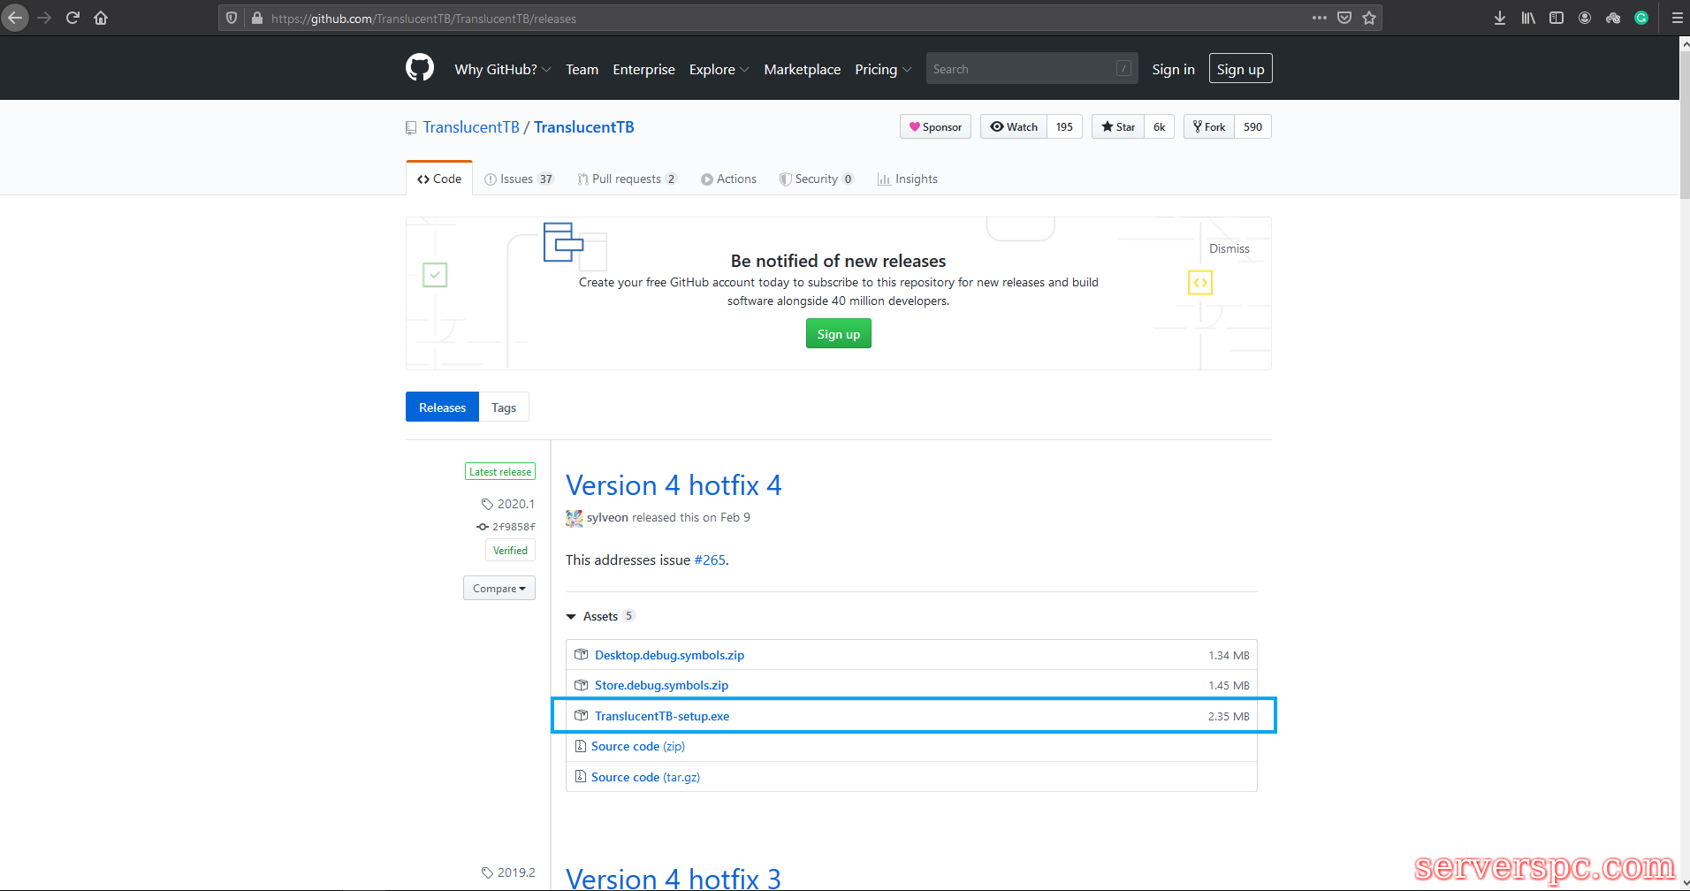Expand the Explore navigation dropdown
This screenshot has height=891, width=1690.
[719, 69]
